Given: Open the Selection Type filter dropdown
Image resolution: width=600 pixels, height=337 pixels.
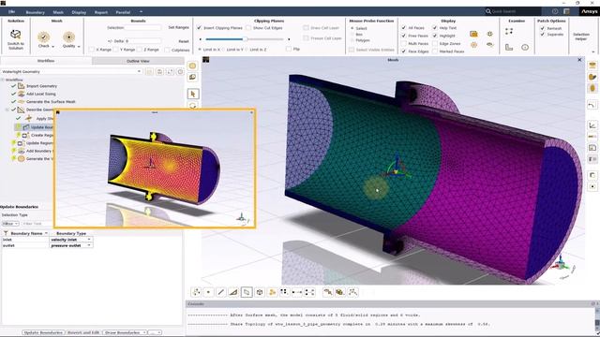Looking at the screenshot, I should [x=10, y=224].
